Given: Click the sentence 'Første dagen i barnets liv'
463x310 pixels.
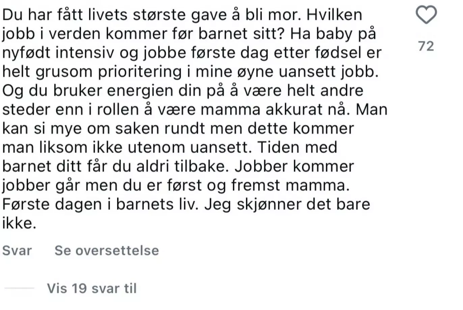Looking at the screenshot, I should (x=99, y=204).
